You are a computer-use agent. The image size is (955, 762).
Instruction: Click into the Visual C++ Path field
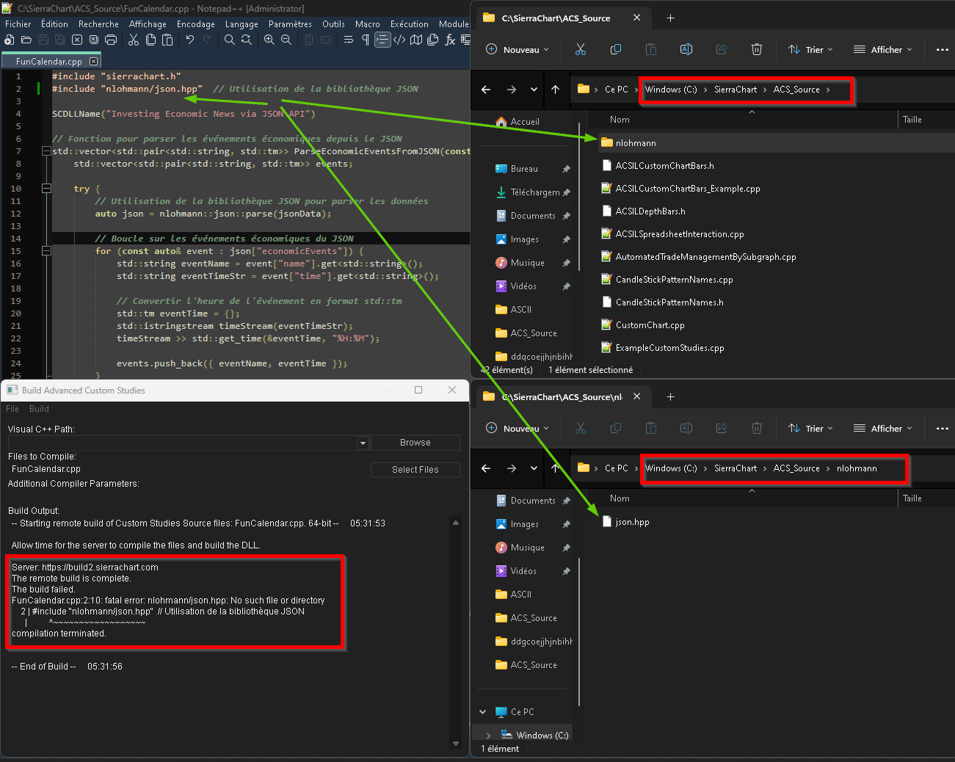183,443
